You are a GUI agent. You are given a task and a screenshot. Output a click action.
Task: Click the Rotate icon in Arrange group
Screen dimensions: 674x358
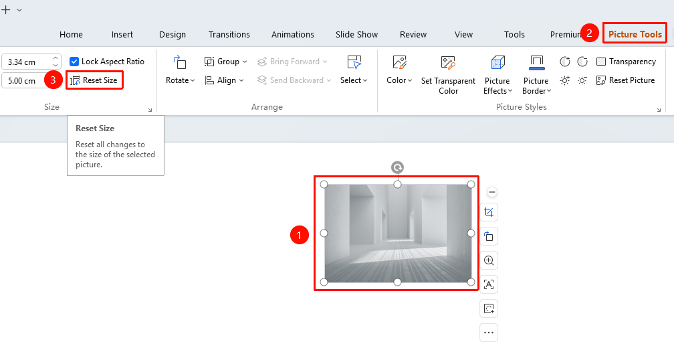click(x=180, y=62)
